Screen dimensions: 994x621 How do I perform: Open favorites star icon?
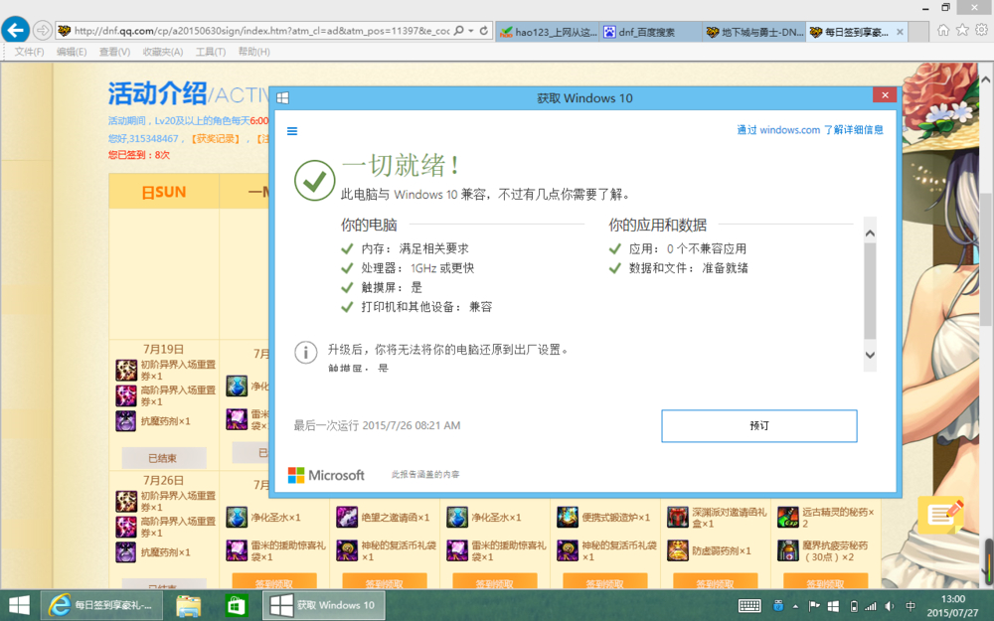962,30
